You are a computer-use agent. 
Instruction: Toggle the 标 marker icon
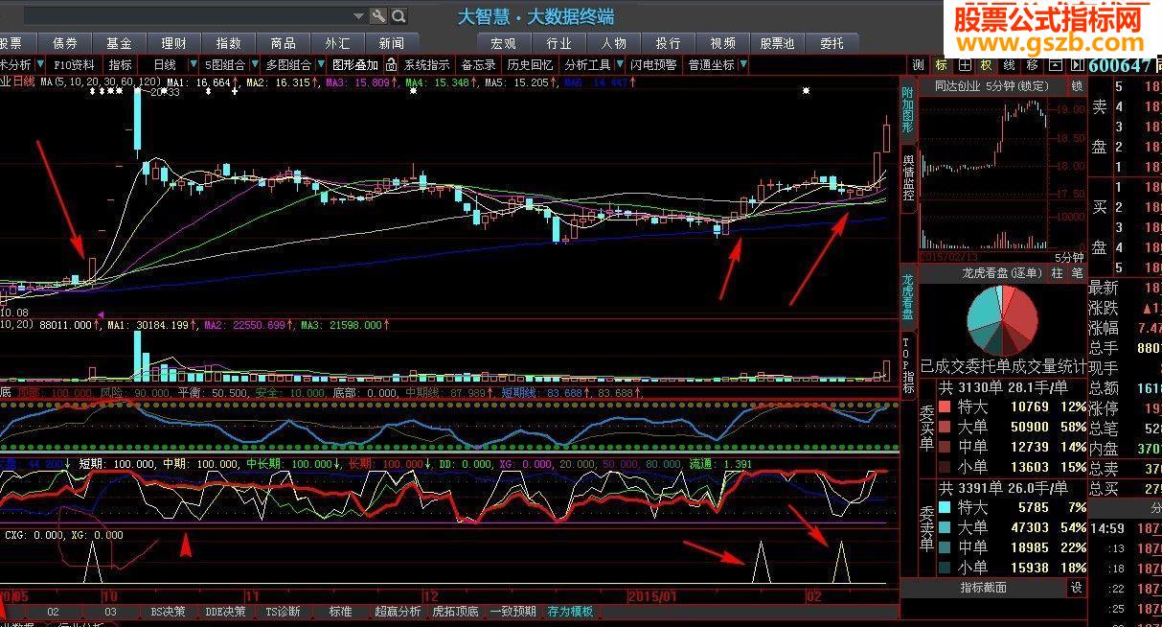[942, 65]
